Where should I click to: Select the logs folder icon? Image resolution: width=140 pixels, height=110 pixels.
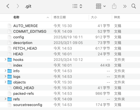pyautogui.click(x=10, y=77)
